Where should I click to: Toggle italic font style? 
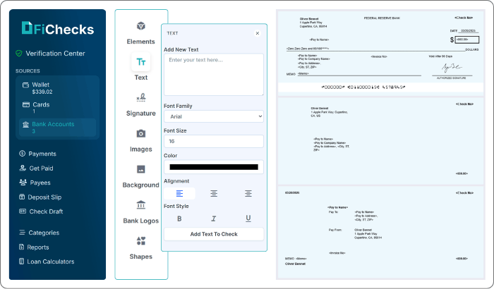point(214,219)
